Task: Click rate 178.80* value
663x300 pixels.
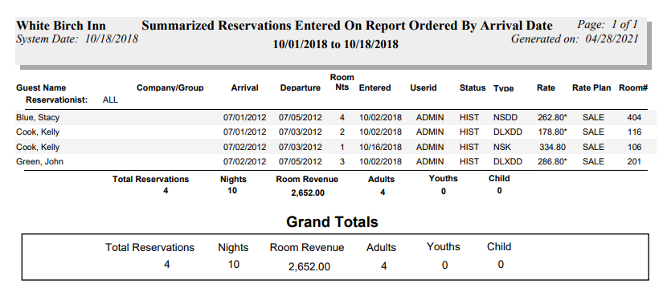Action: pyautogui.click(x=552, y=132)
